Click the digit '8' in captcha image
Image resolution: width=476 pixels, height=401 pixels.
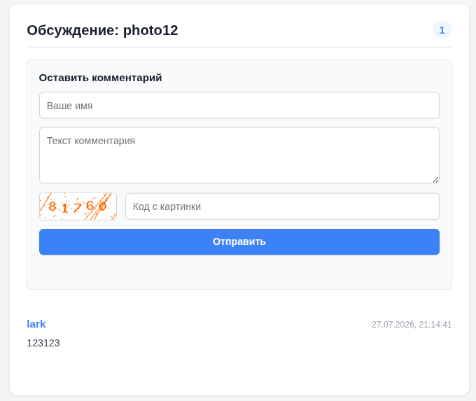tap(52, 206)
